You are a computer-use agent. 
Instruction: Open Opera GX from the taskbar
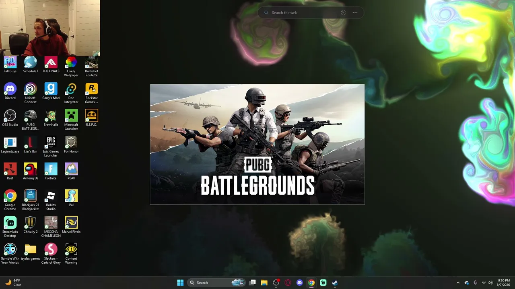(x=288, y=283)
